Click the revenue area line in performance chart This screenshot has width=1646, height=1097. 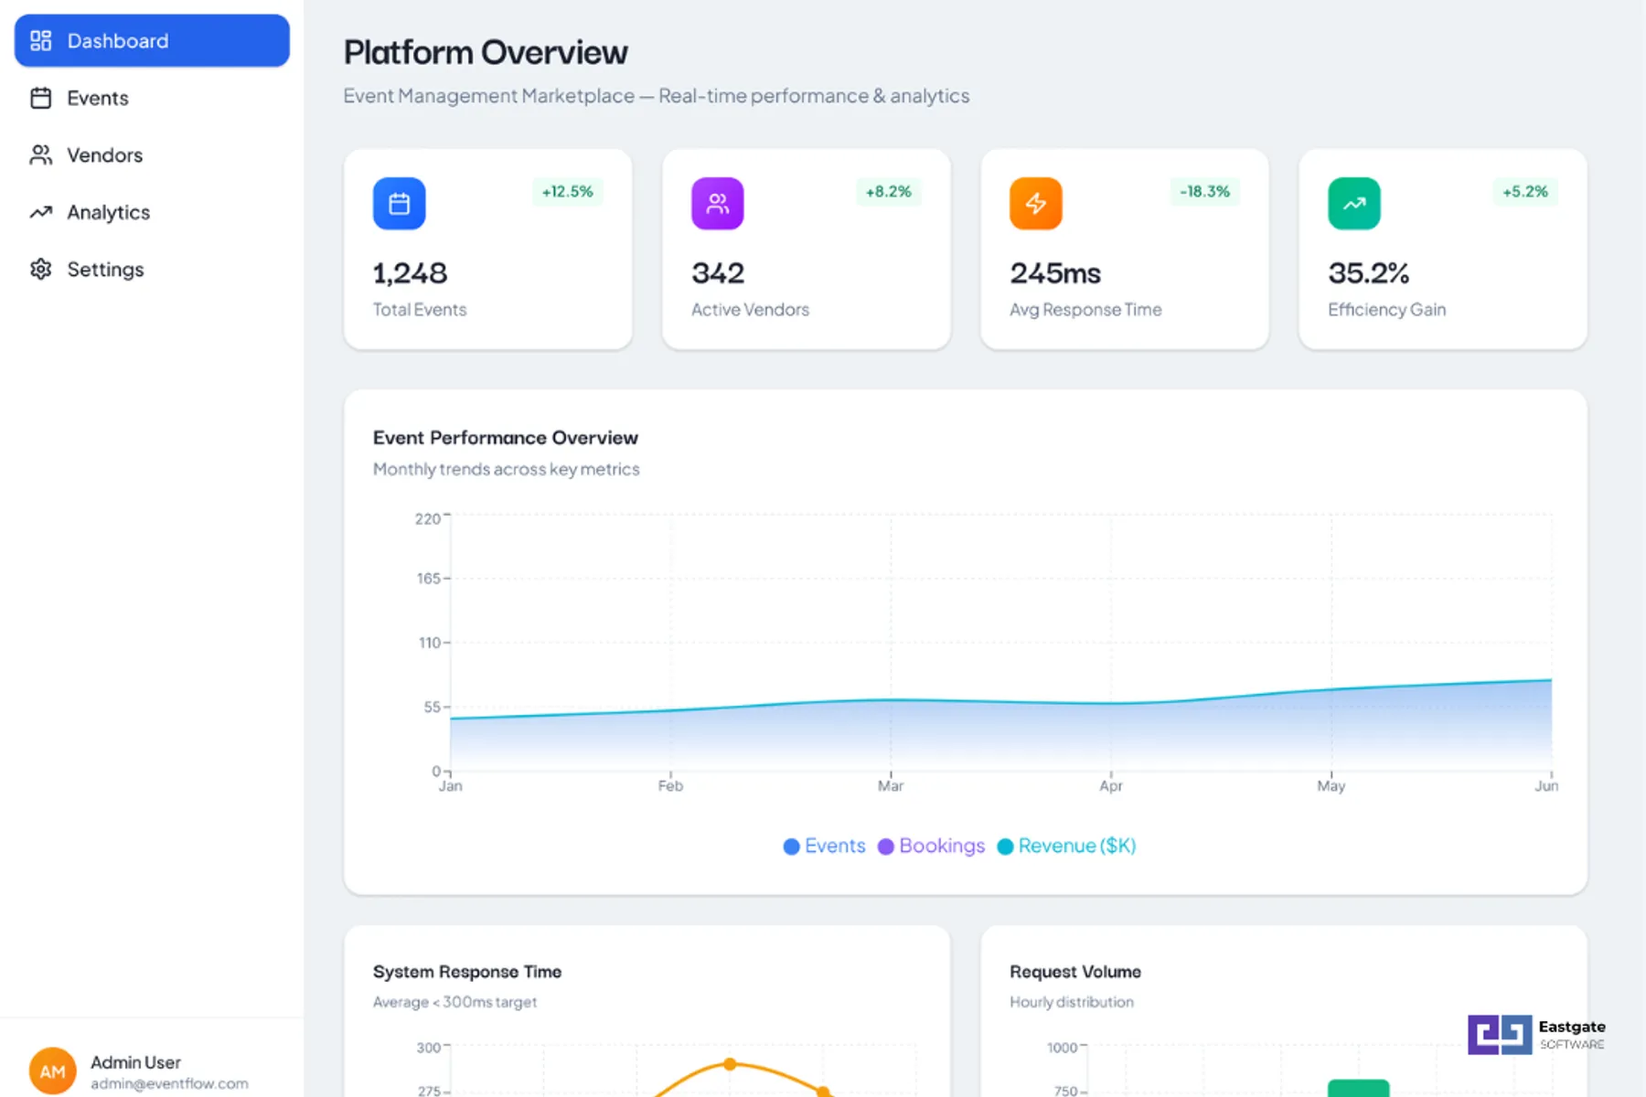point(1000,702)
